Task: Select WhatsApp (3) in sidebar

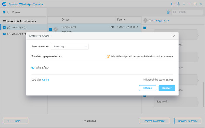Action: tap(24, 28)
